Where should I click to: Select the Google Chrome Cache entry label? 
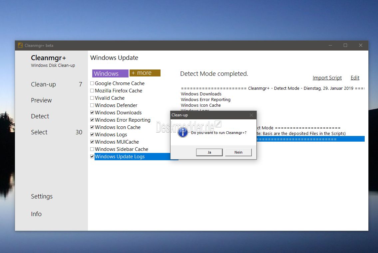tap(120, 83)
